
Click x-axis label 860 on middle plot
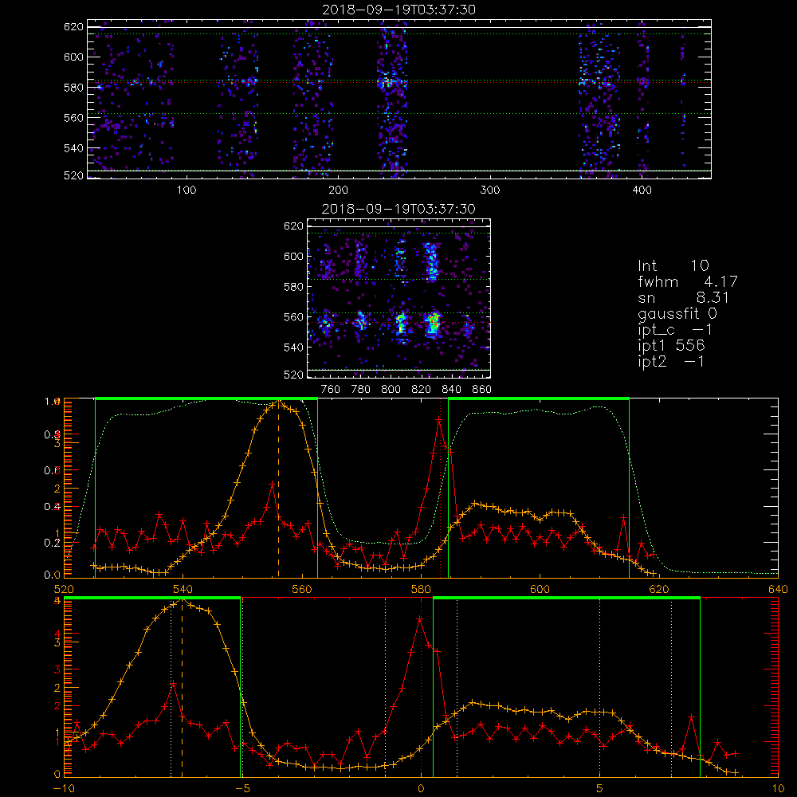coord(482,390)
